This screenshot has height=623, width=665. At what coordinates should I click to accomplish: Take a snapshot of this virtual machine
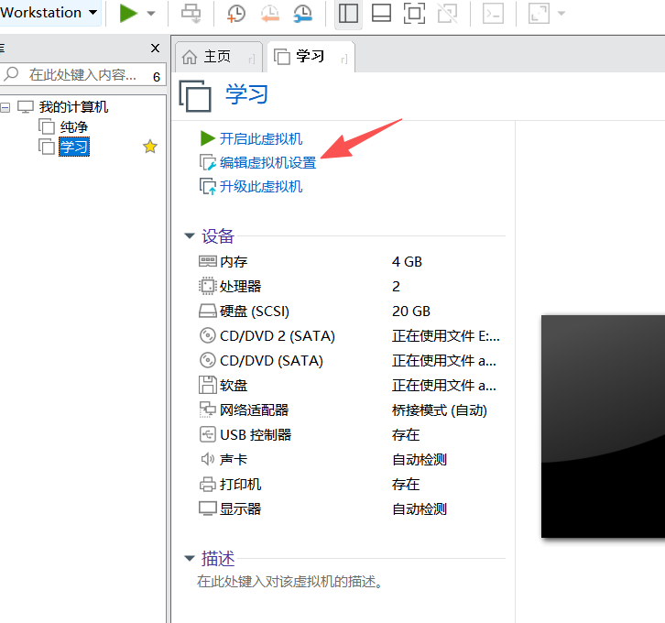click(x=235, y=14)
